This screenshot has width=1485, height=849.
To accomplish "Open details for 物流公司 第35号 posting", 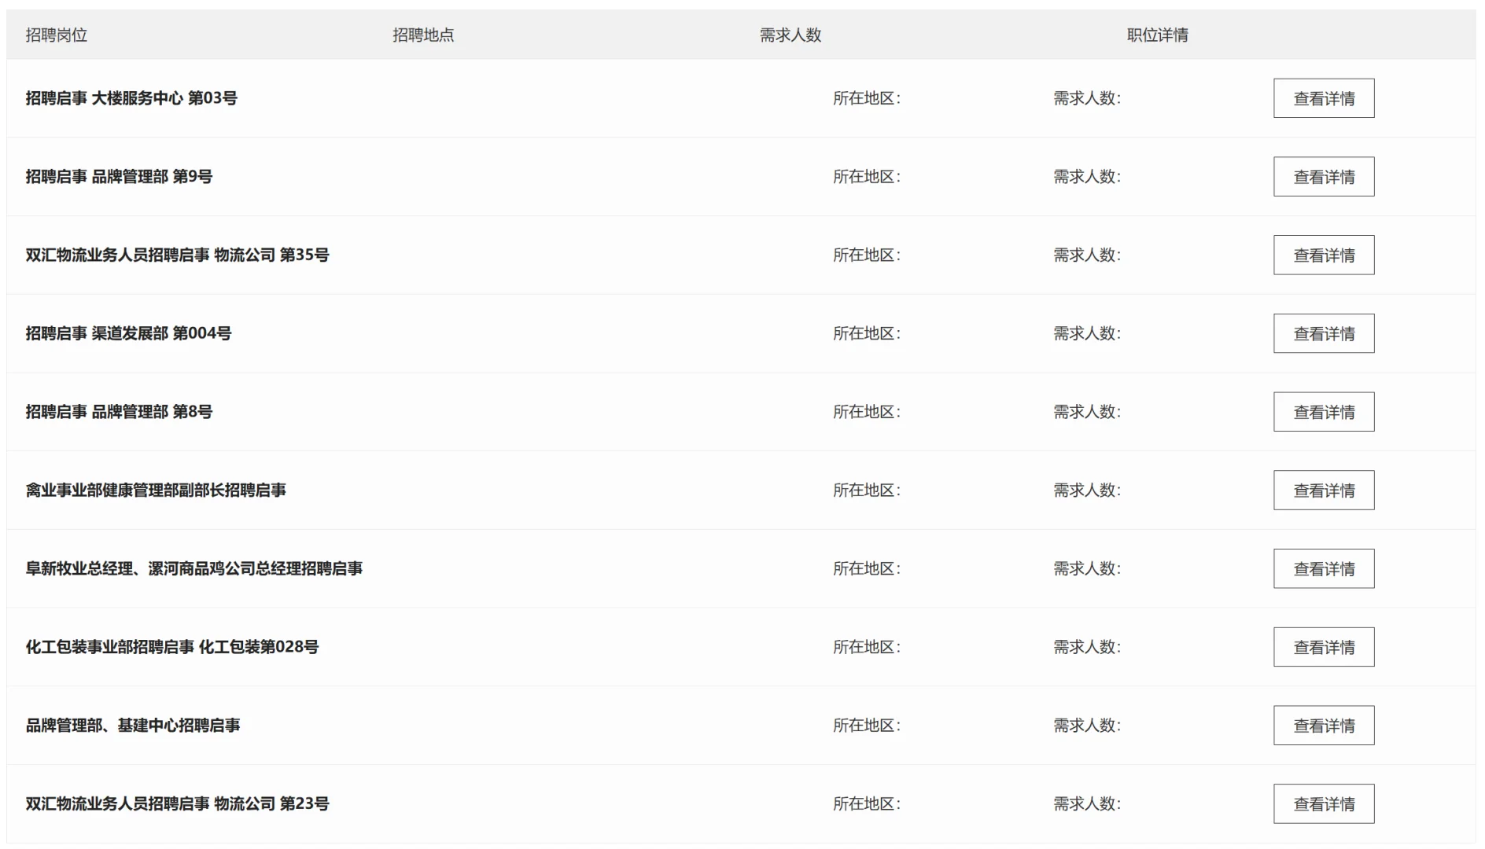I will pyautogui.click(x=1324, y=255).
